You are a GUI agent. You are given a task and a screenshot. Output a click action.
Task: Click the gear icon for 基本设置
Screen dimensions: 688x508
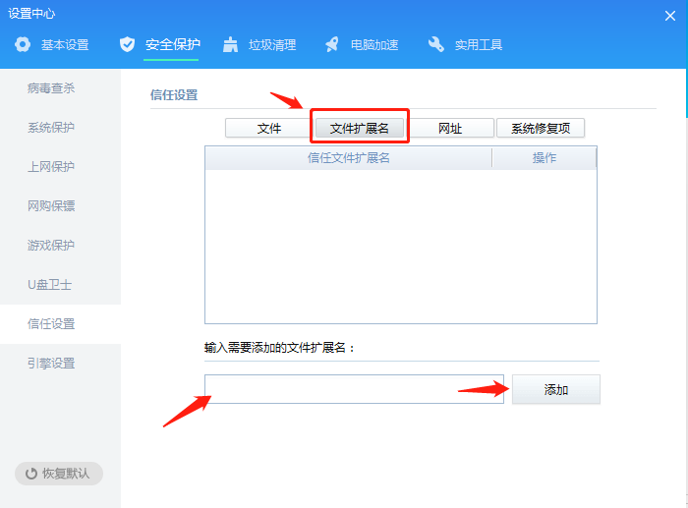23,44
